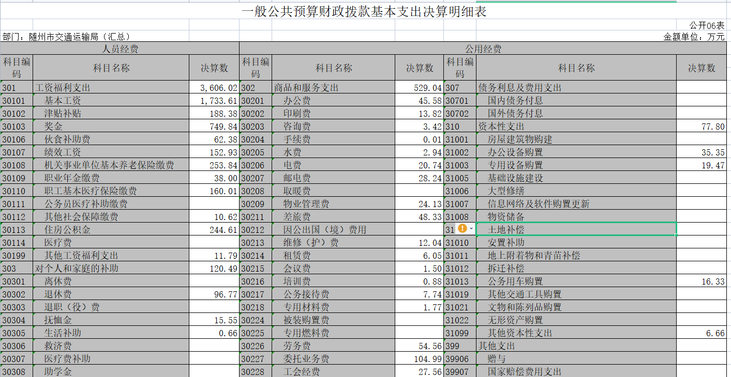Click the cell 基本工资
731x377 pixels.
tap(111, 101)
